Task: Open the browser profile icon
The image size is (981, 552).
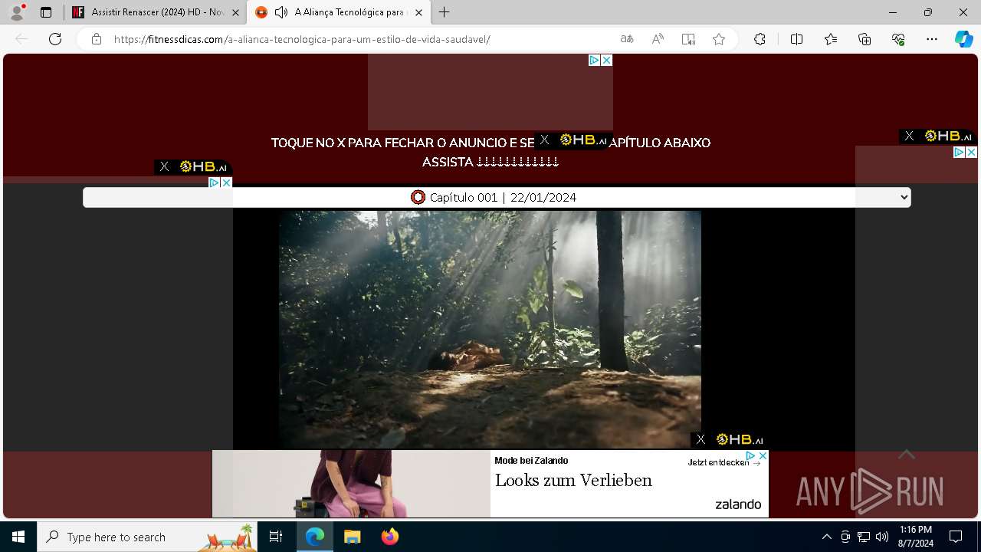Action: point(17,12)
